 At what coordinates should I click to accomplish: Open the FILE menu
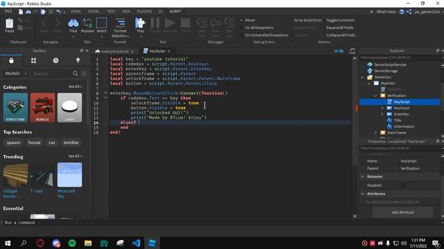point(8,11)
